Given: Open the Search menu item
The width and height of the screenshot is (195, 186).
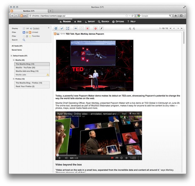Looking at the screenshot, I should 104,22.
